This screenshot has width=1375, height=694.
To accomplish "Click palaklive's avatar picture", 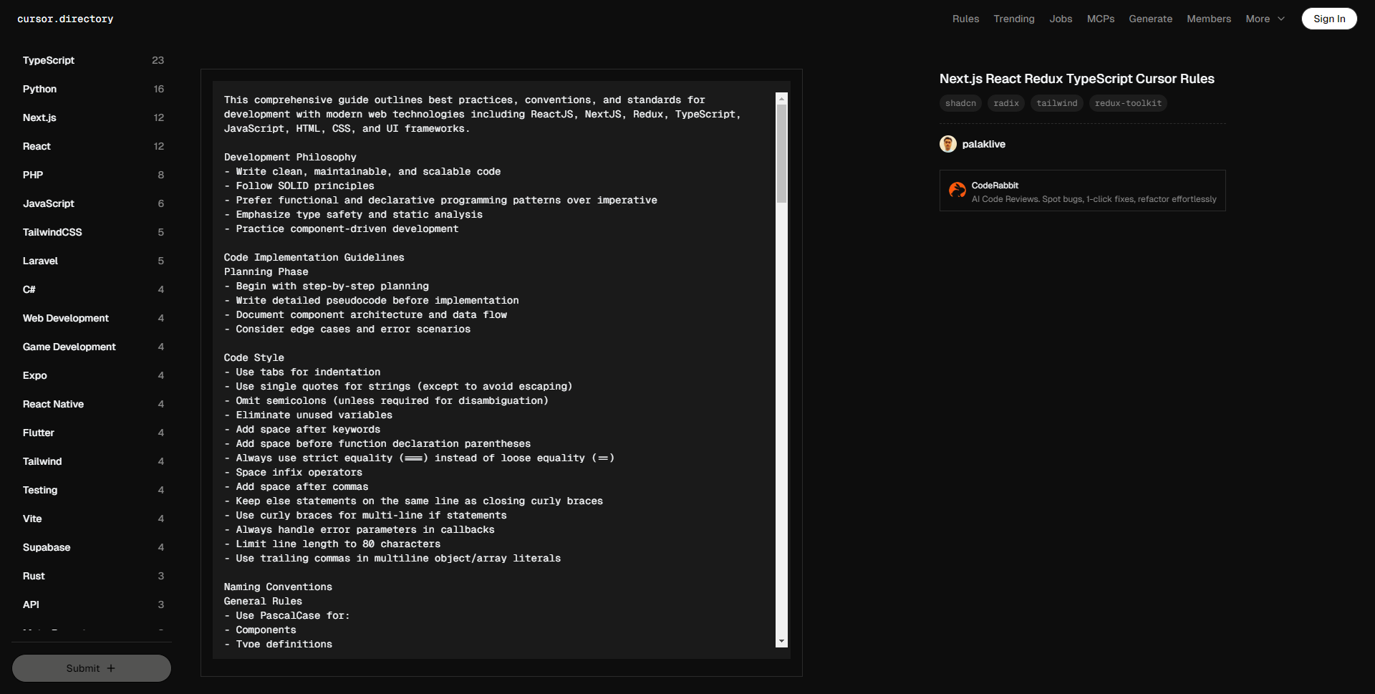I will pyautogui.click(x=947, y=144).
